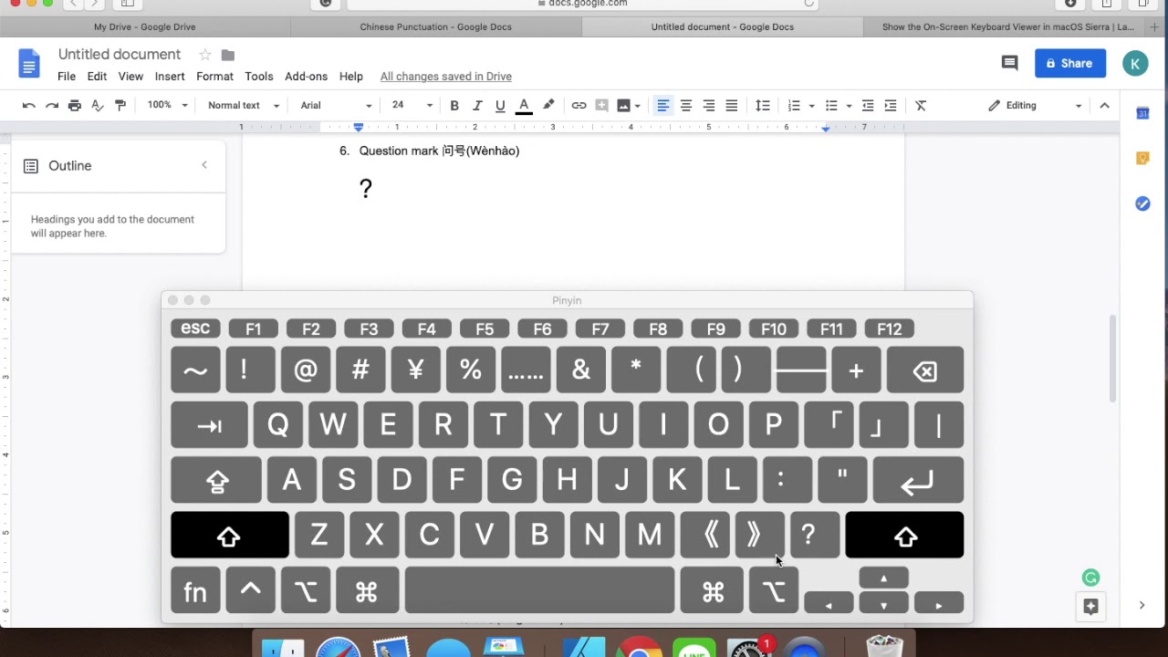Open the Format menu

pos(214,77)
